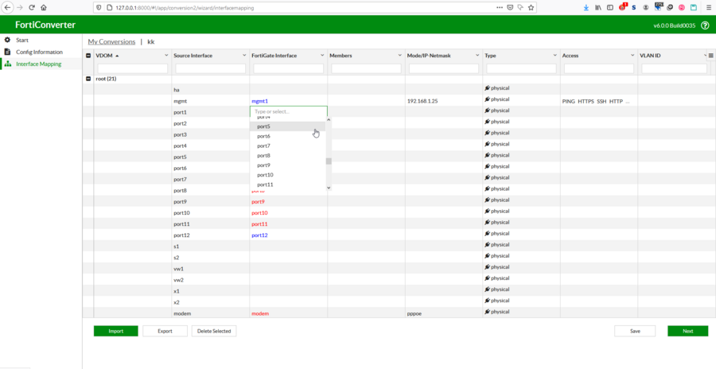Click the help question mark icon
Screen dimensions: 716x369
click(x=705, y=25)
